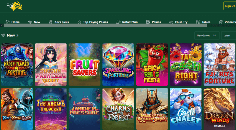The width and height of the screenshot is (236, 130).
Task: Click the Home house icon
Action: pyautogui.click(x=8, y=22)
